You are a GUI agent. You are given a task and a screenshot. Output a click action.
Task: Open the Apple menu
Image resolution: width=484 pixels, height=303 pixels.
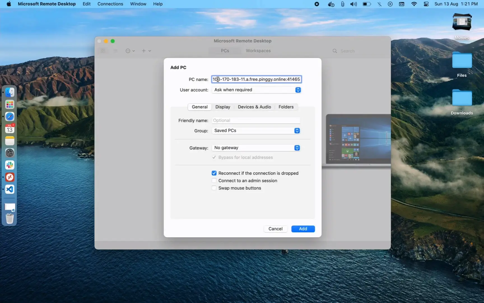click(x=9, y=4)
